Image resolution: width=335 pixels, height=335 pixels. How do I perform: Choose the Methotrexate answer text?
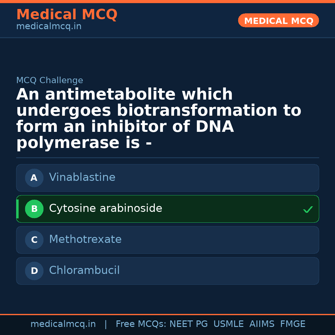(x=85, y=239)
